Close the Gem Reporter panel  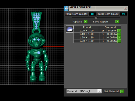125,8
